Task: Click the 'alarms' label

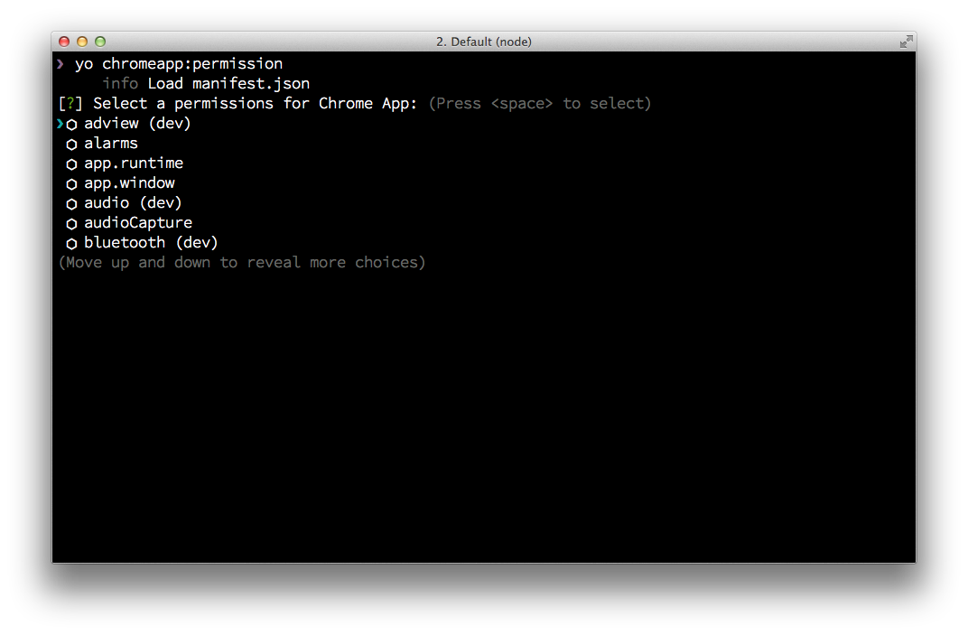Action: pos(111,143)
